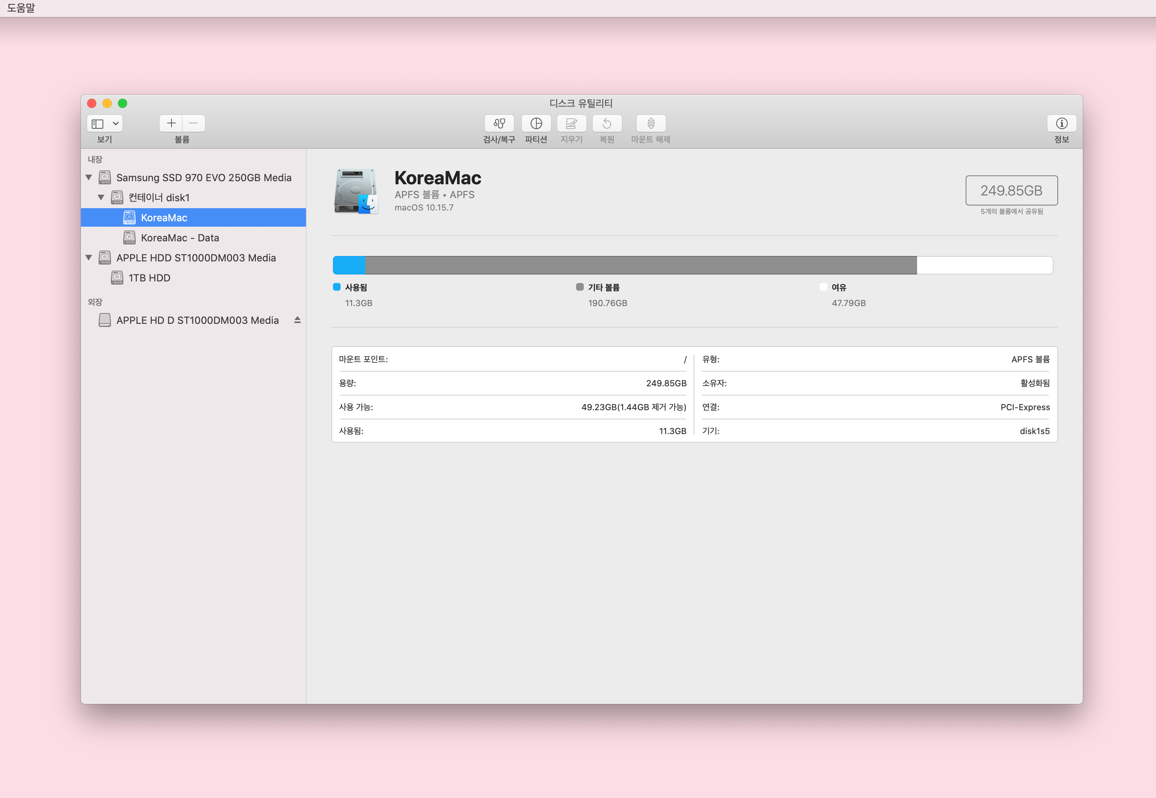Click the KoreaMac disk thumbnail image

(x=356, y=191)
